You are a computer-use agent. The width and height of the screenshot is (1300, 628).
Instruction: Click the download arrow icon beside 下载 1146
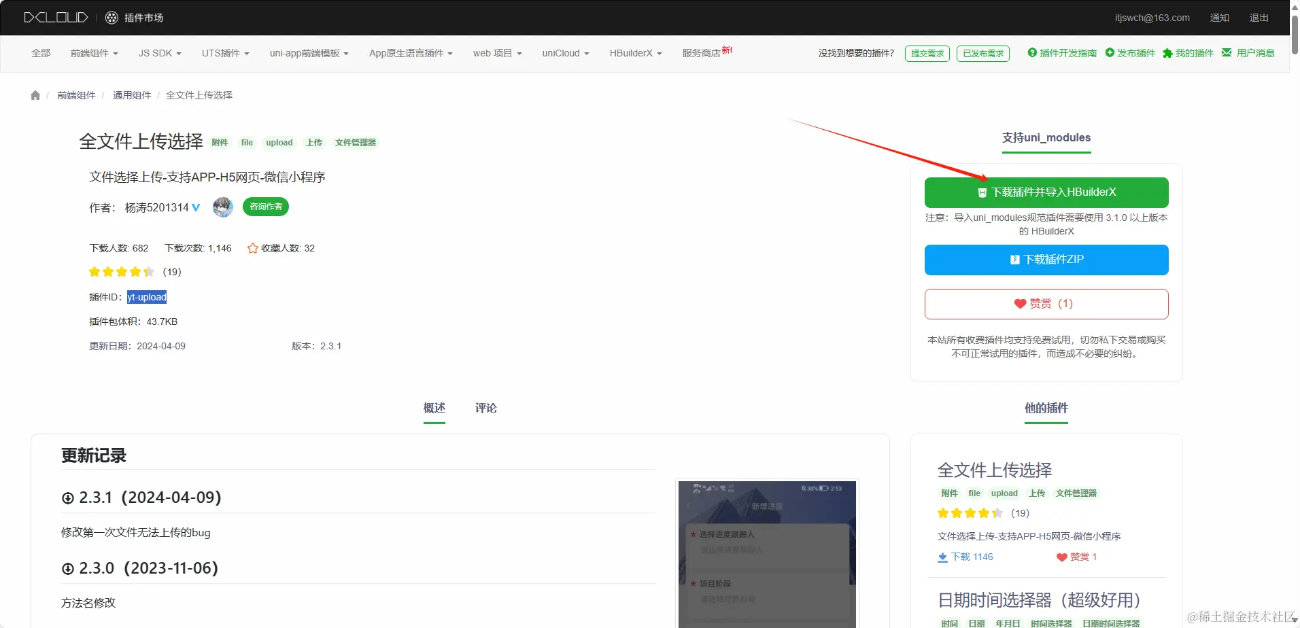click(x=942, y=557)
